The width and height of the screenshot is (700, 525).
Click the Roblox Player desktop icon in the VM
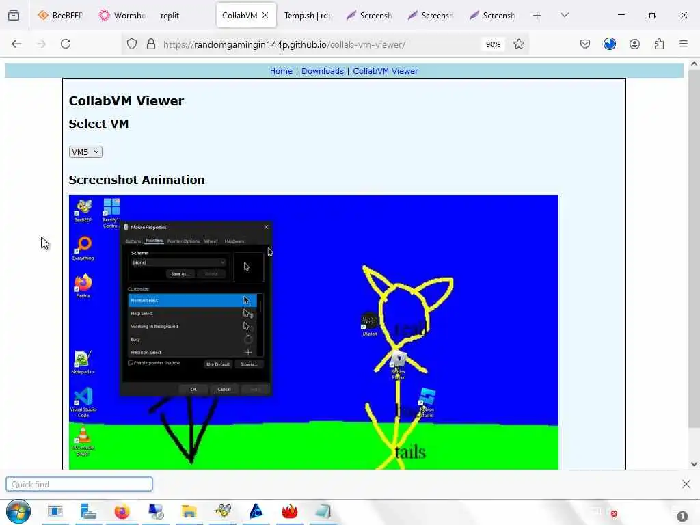398,365
